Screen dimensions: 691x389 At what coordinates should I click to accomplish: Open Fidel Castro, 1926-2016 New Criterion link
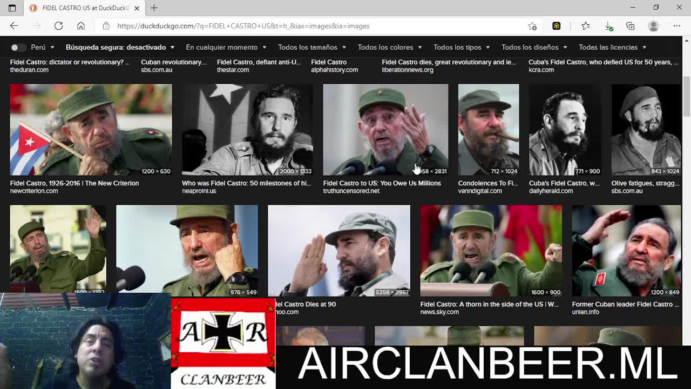pos(74,183)
